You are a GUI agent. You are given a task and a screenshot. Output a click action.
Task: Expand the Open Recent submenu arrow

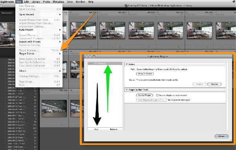(x=60, y=14)
